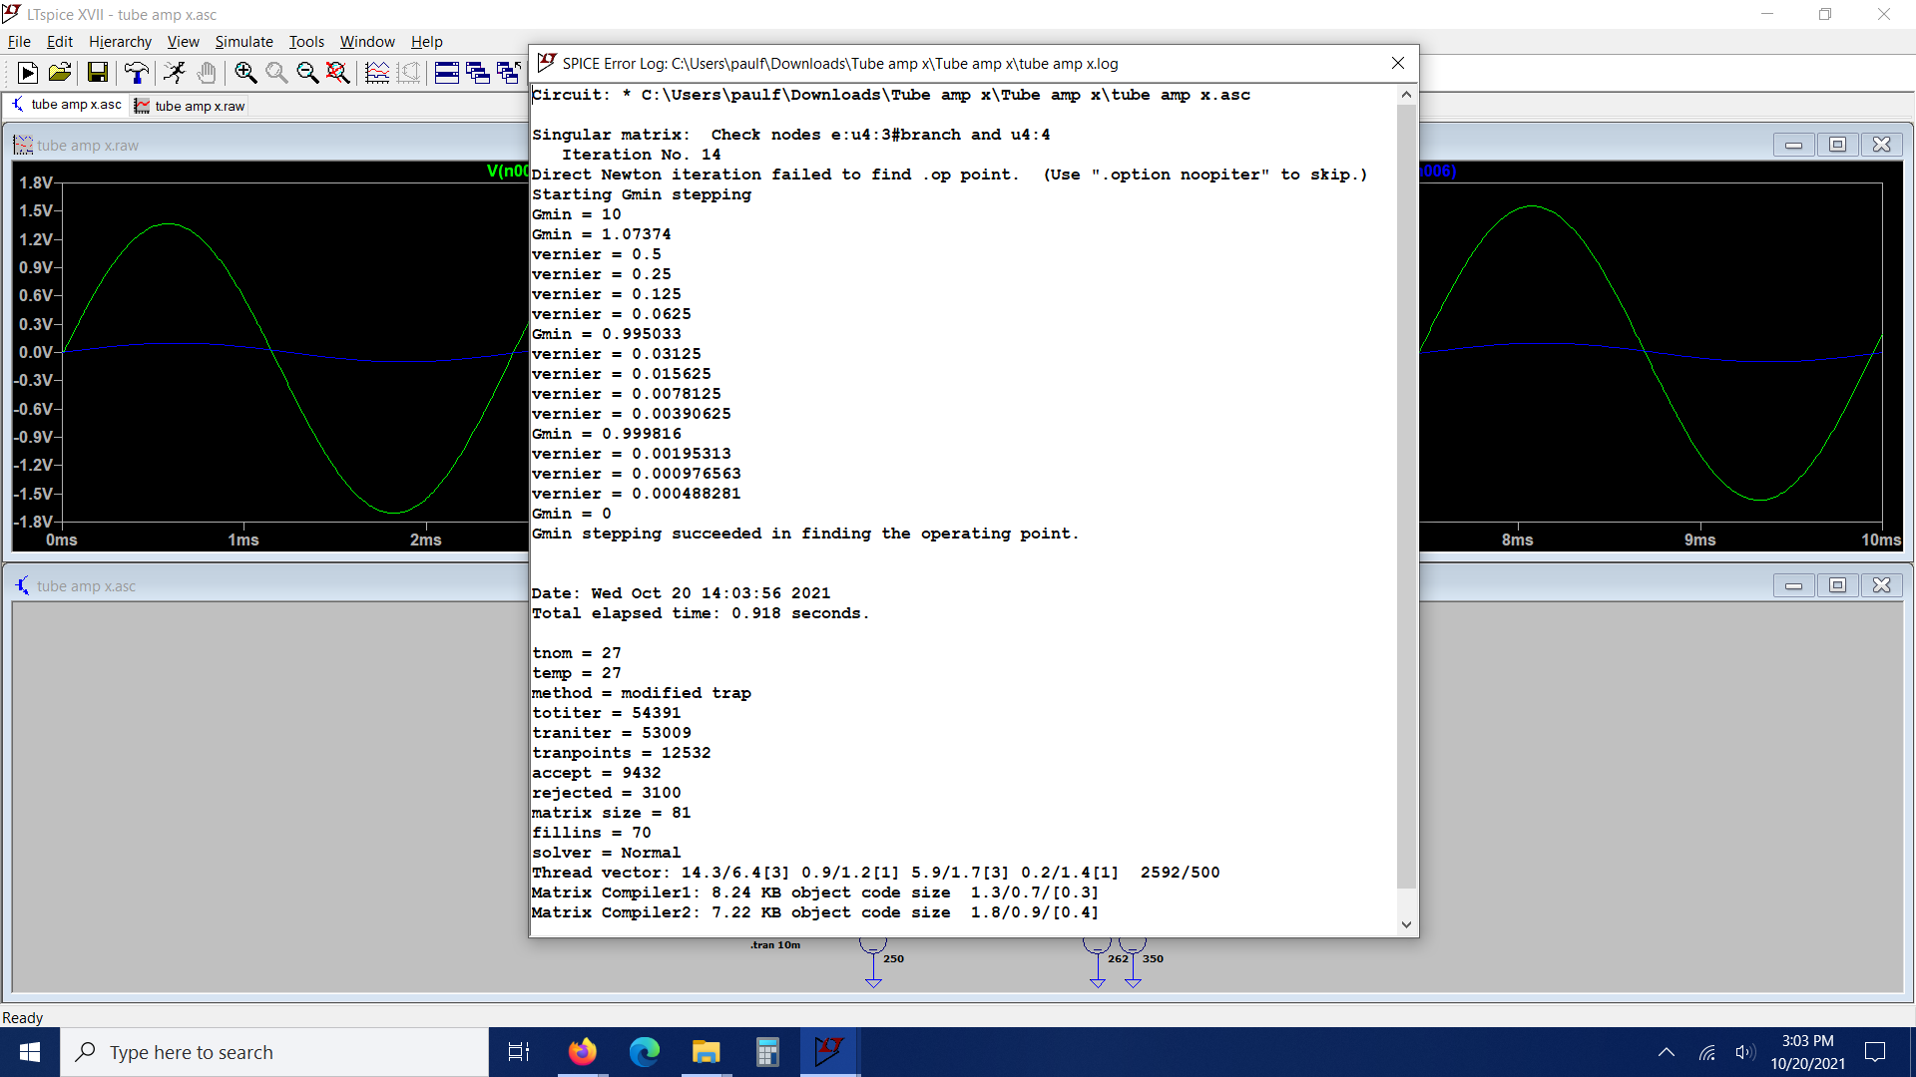The height and width of the screenshot is (1077, 1916).
Task: Switch to tube amp x.raw tab
Action: 190,106
